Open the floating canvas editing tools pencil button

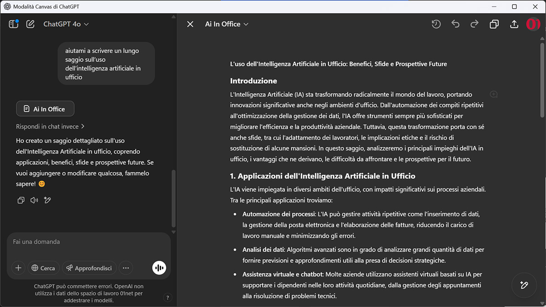[x=524, y=285]
